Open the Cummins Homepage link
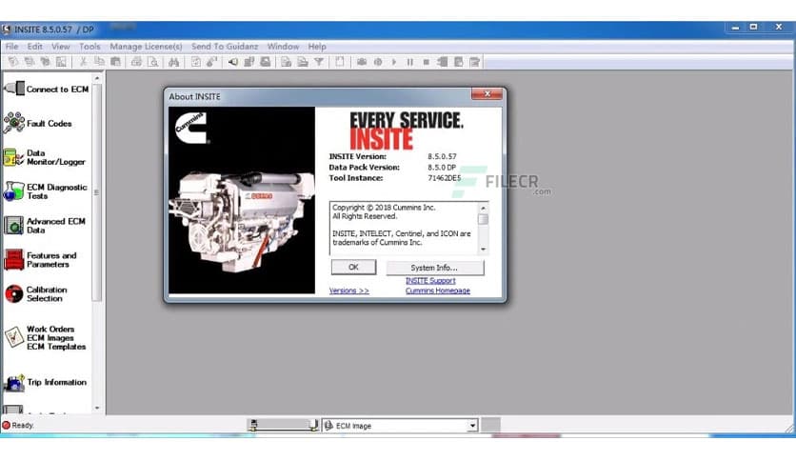The height and width of the screenshot is (461, 796). (x=438, y=291)
